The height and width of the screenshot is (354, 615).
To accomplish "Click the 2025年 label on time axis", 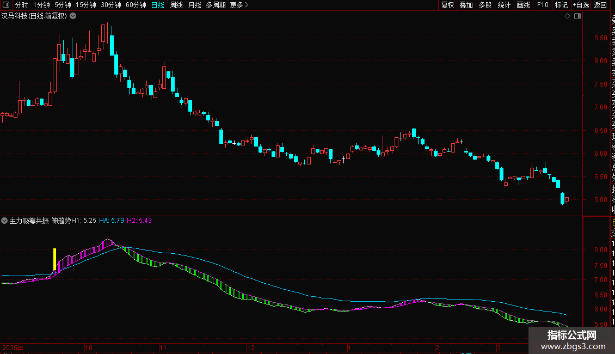I will pos(13,347).
